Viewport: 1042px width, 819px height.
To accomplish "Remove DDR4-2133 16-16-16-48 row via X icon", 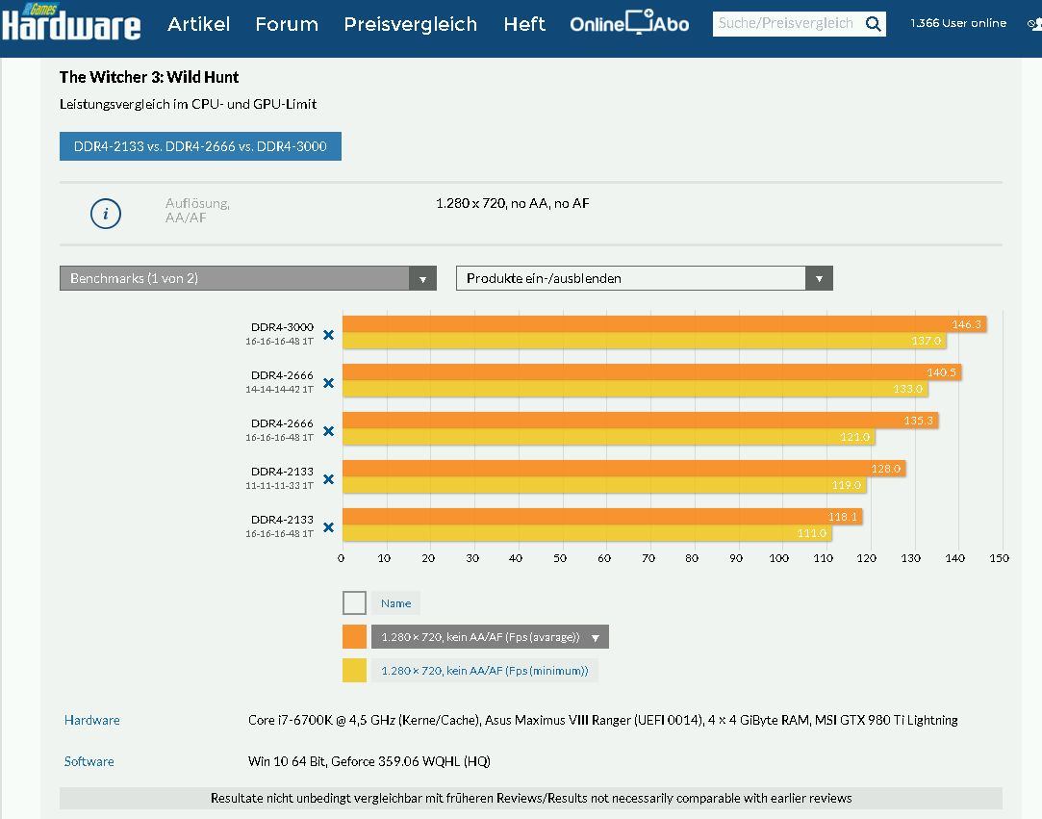I will coord(328,527).
